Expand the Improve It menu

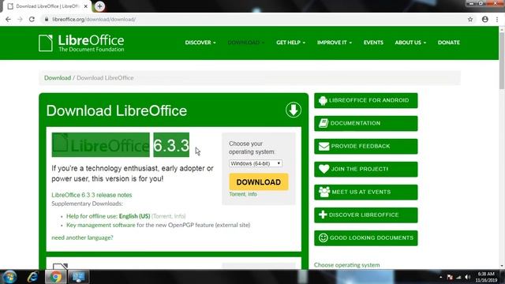335,43
